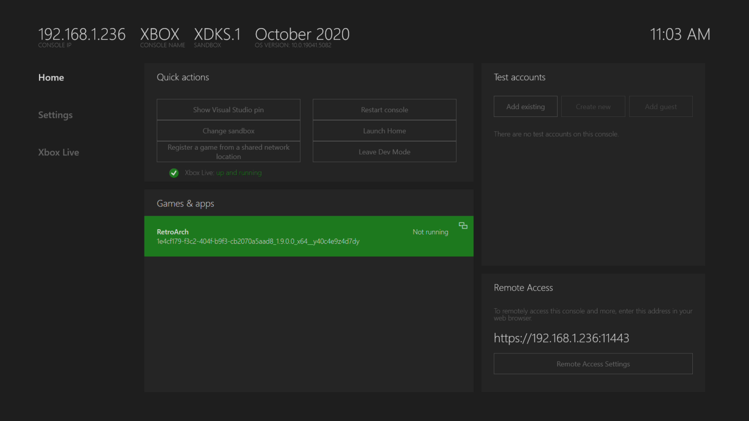Viewport: 749px width, 421px height.
Task: Open the Change sandbox action
Action: coord(228,130)
